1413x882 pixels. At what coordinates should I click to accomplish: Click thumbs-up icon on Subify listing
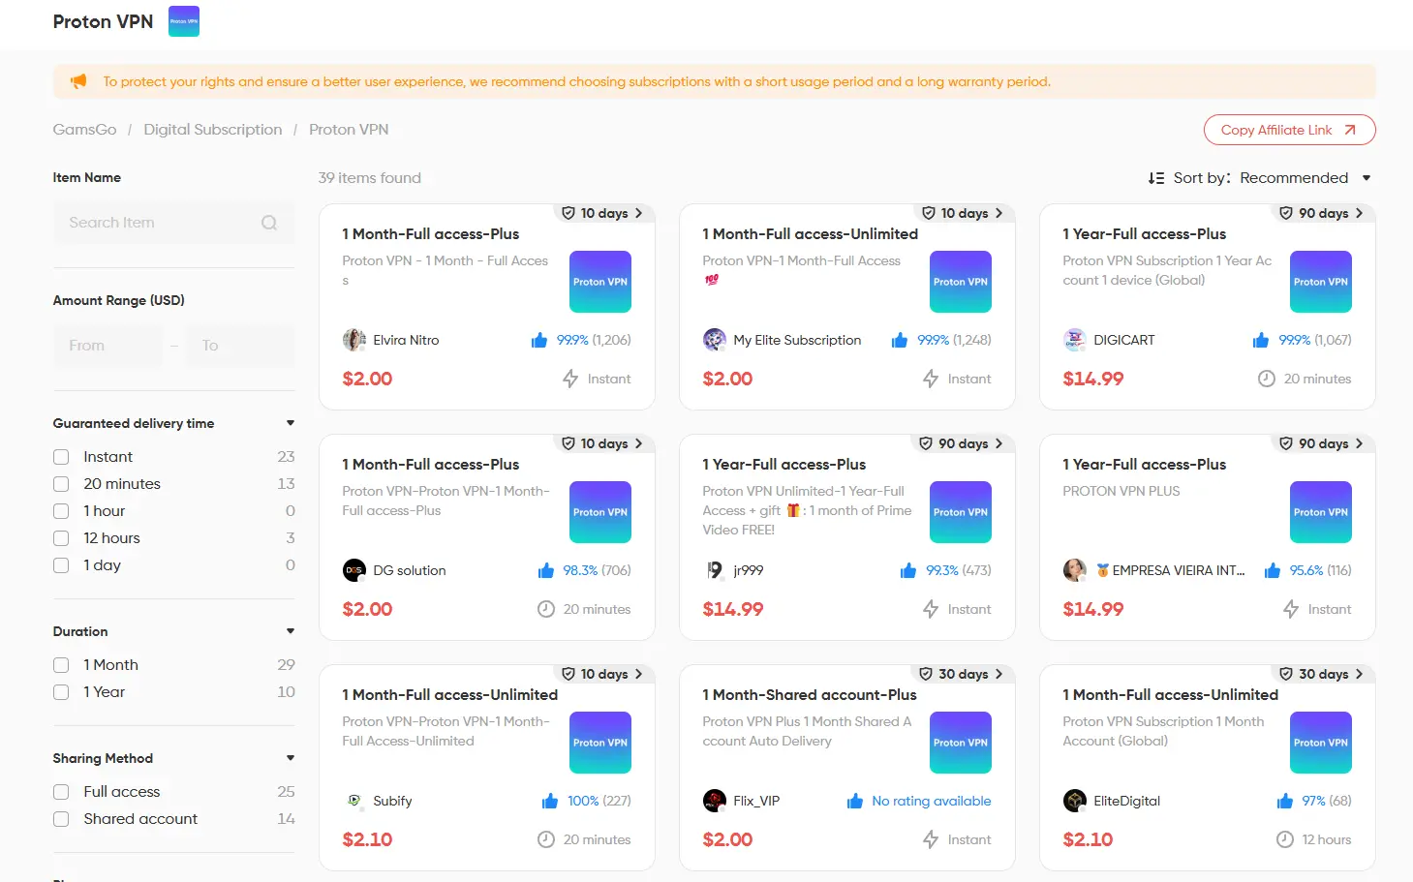pyautogui.click(x=550, y=801)
